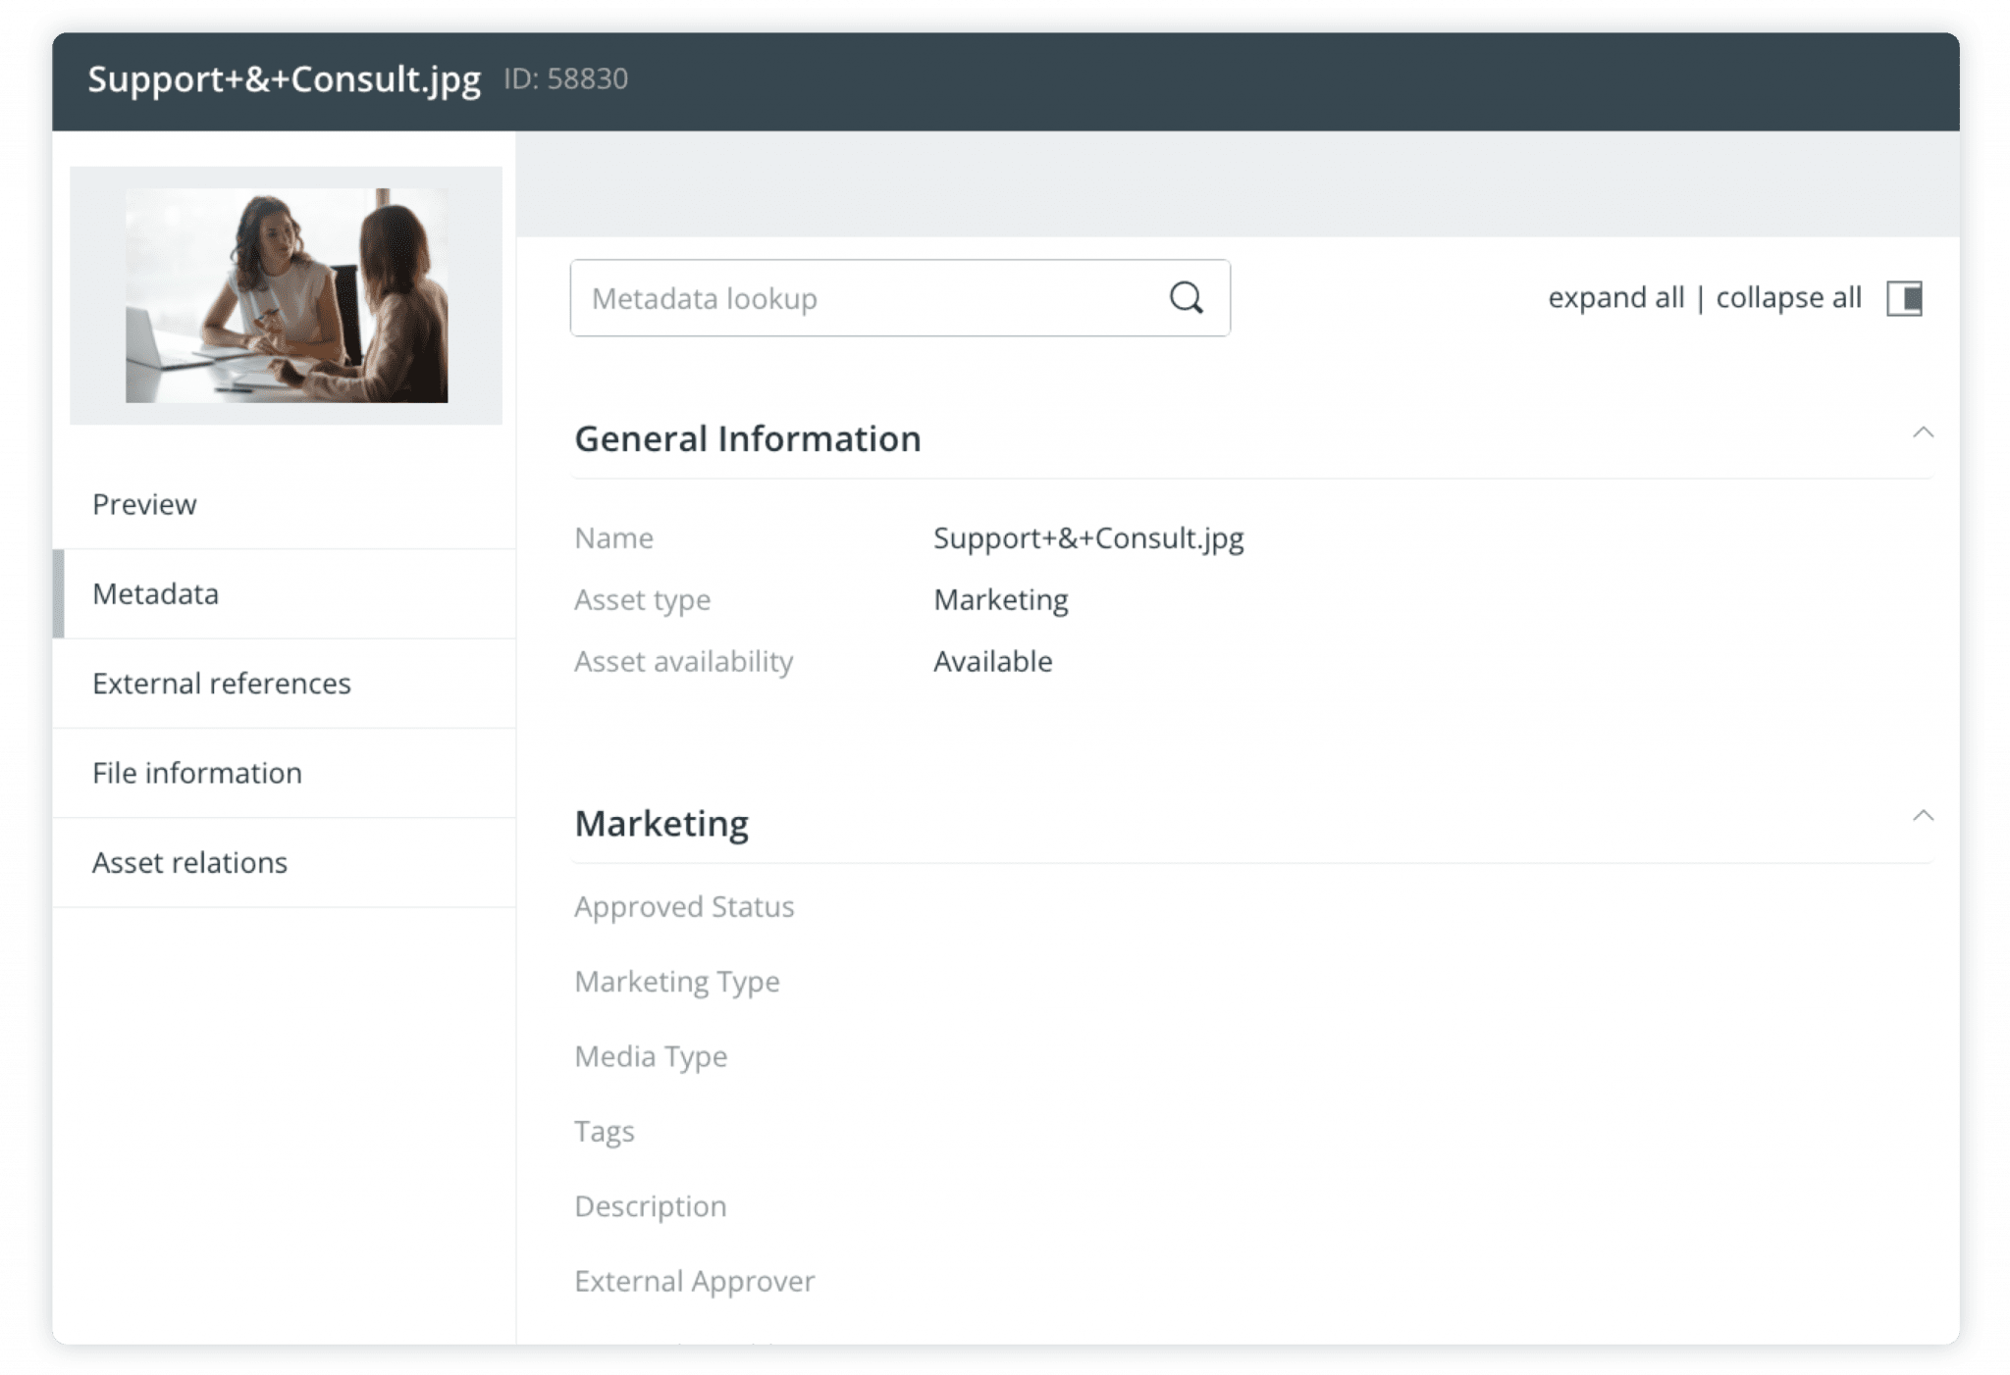Screen dimensions: 2010x1375
Task: Select the Metadata tab
Action: point(156,593)
